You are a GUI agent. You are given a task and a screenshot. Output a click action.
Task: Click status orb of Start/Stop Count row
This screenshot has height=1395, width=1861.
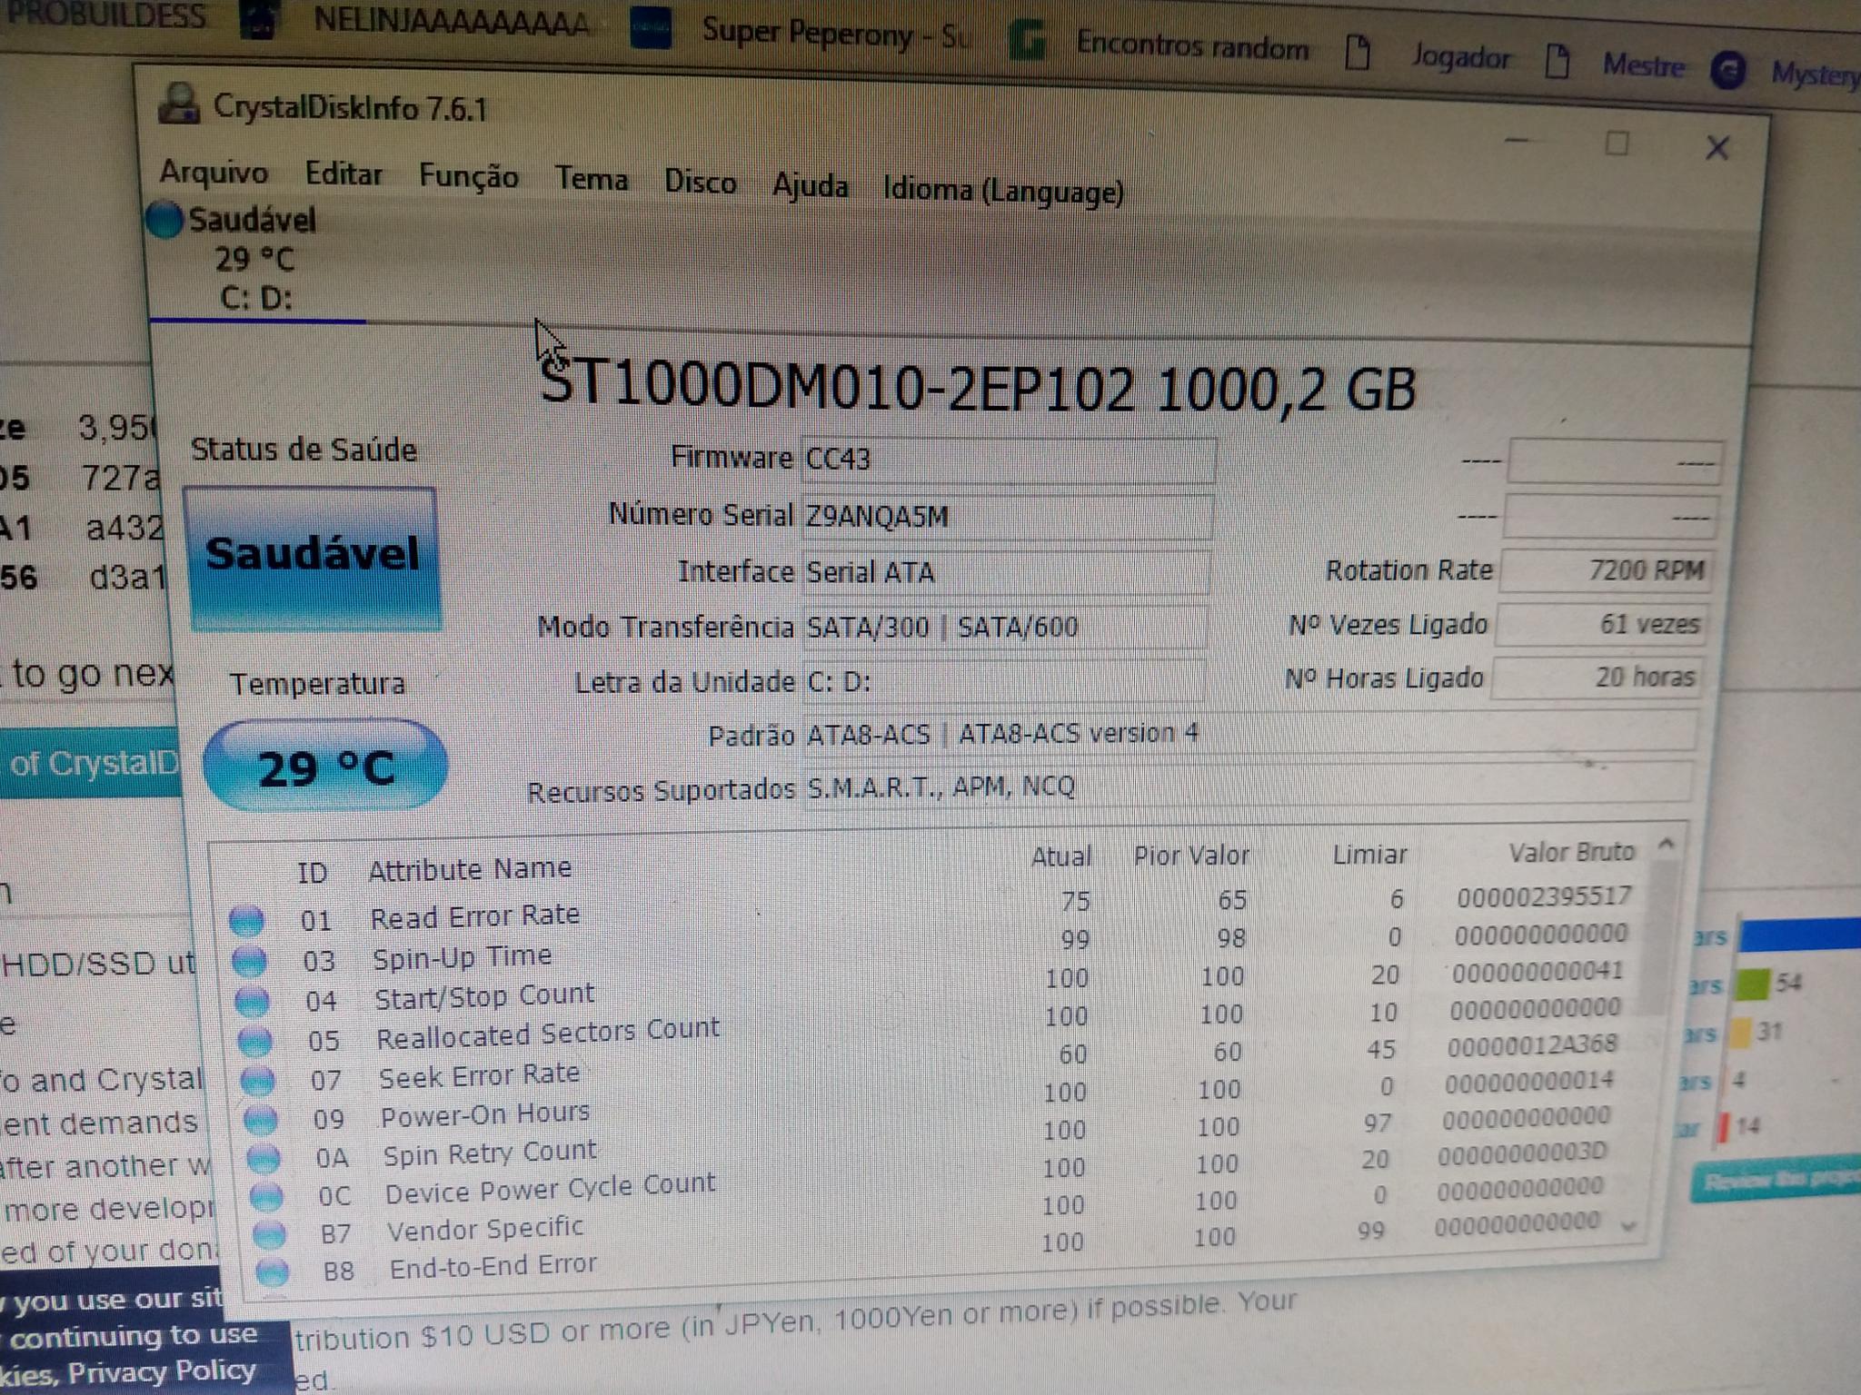click(252, 1000)
